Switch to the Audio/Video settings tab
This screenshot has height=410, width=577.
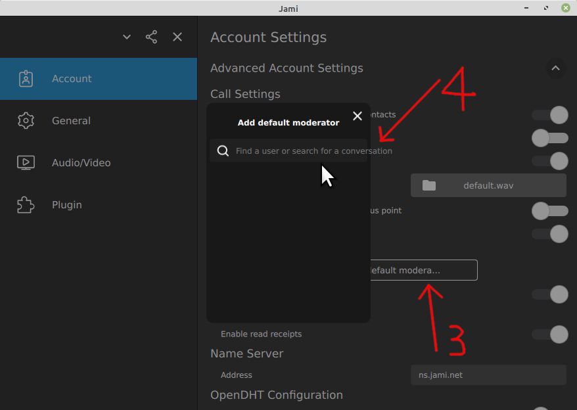99,163
